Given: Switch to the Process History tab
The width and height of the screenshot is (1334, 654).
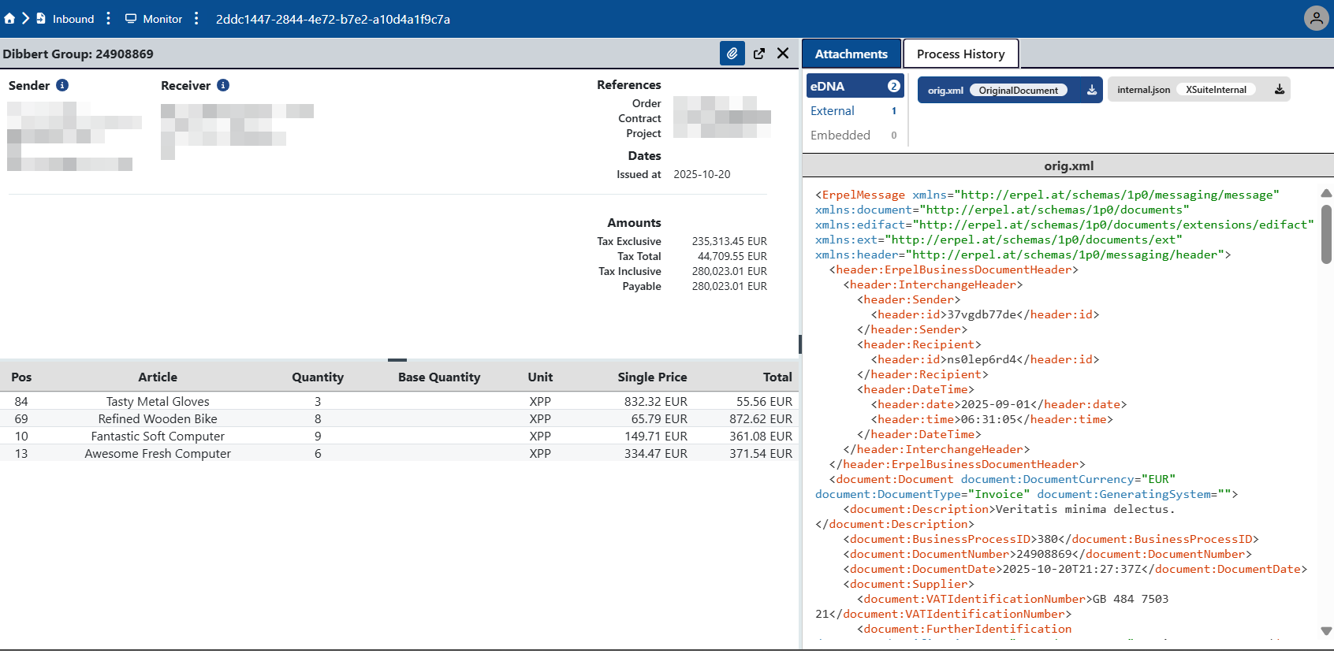Looking at the screenshot, I should [960, 54].
